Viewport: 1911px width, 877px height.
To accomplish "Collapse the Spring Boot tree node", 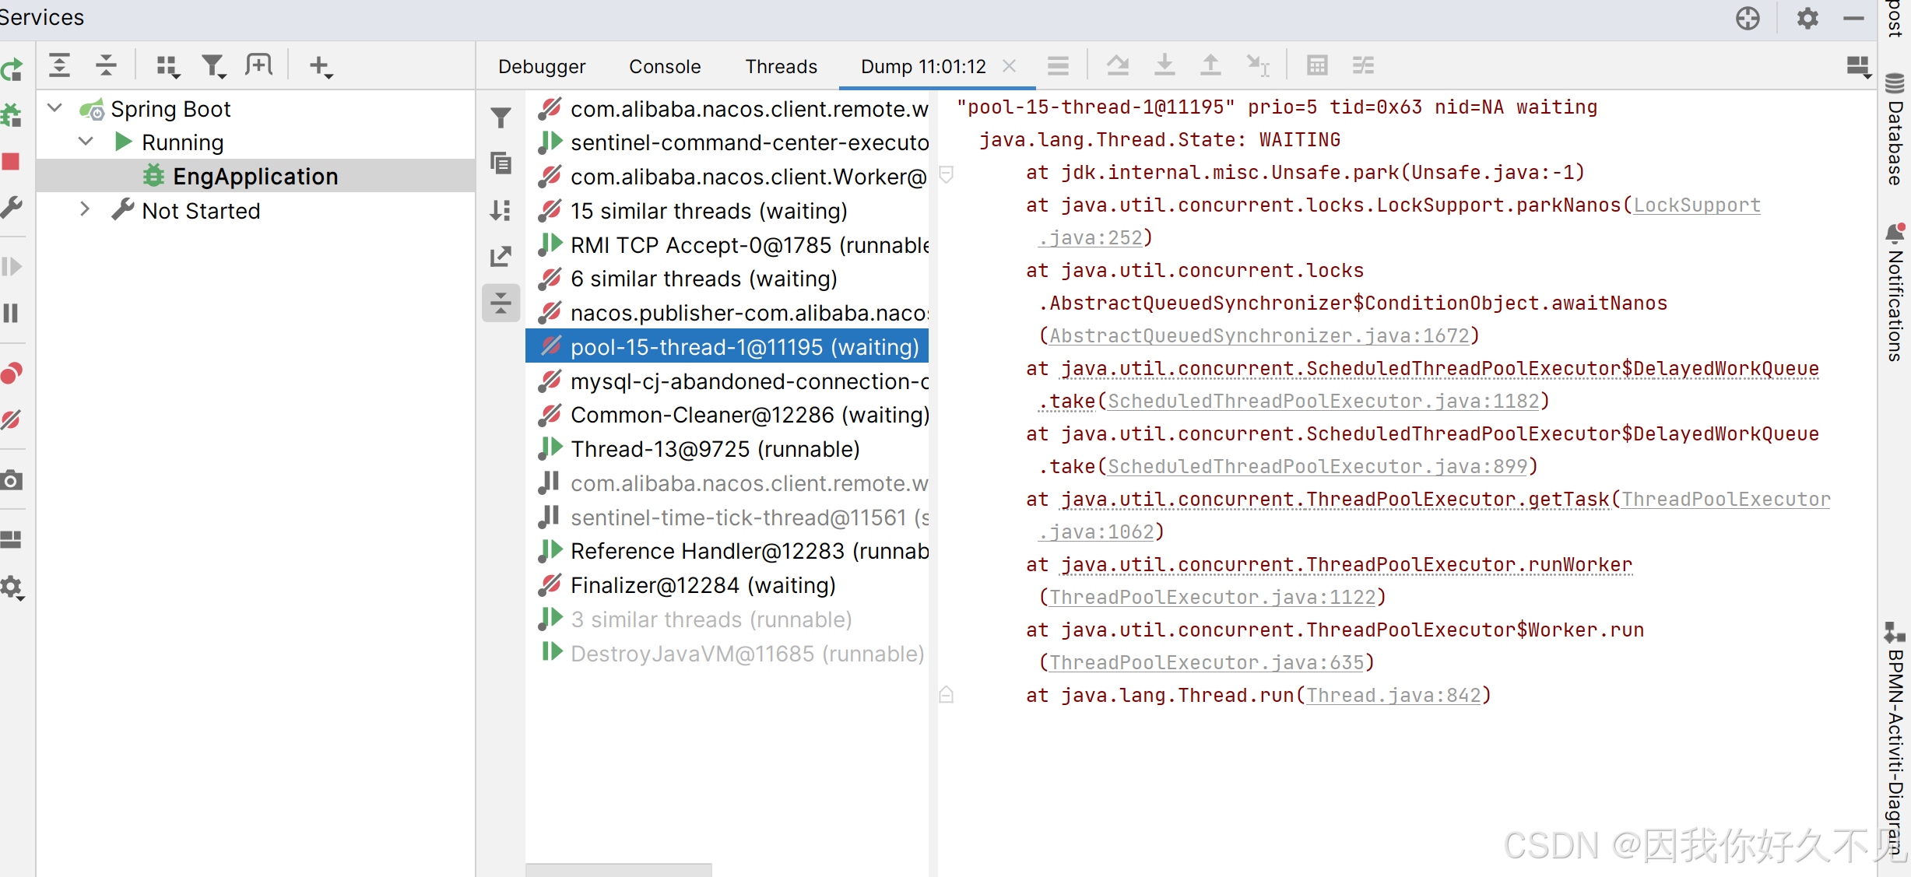I will 55,108.
